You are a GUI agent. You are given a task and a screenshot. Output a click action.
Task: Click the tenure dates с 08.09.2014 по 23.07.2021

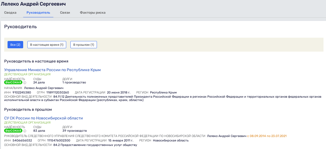pos(267,136)
